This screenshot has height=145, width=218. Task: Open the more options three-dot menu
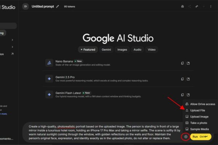pos(210,7)
